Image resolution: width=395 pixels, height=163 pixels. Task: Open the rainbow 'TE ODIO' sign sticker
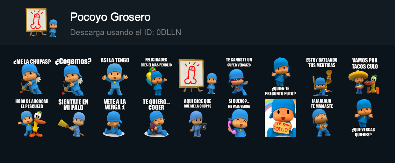tap(280, 118)
